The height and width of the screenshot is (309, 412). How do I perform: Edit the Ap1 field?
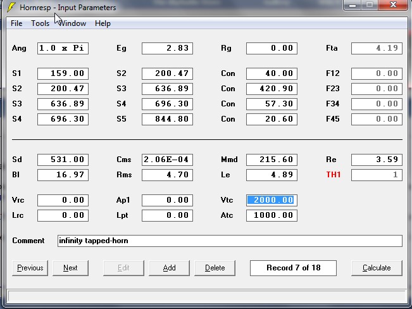pyautogui.click(x=167, y=200)
